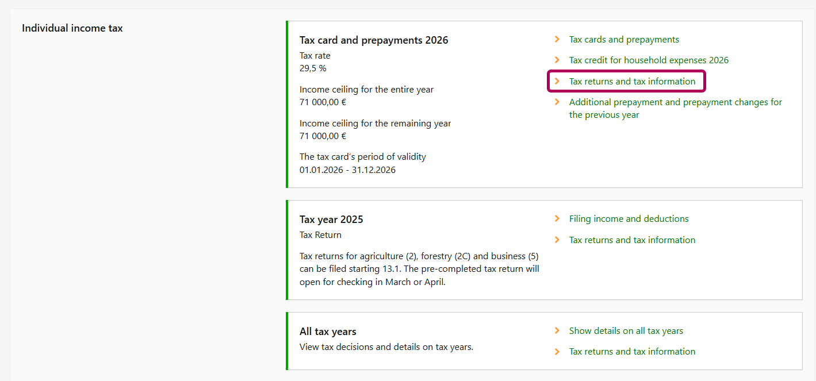The height and width of the screenshot is (381, 816).
Task: Click the arrow icon beside Show details on all tax years
Action: click(557, 331)
